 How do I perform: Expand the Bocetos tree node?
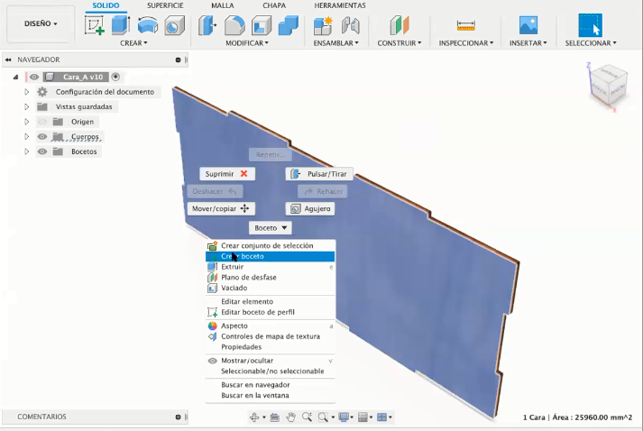27,151
